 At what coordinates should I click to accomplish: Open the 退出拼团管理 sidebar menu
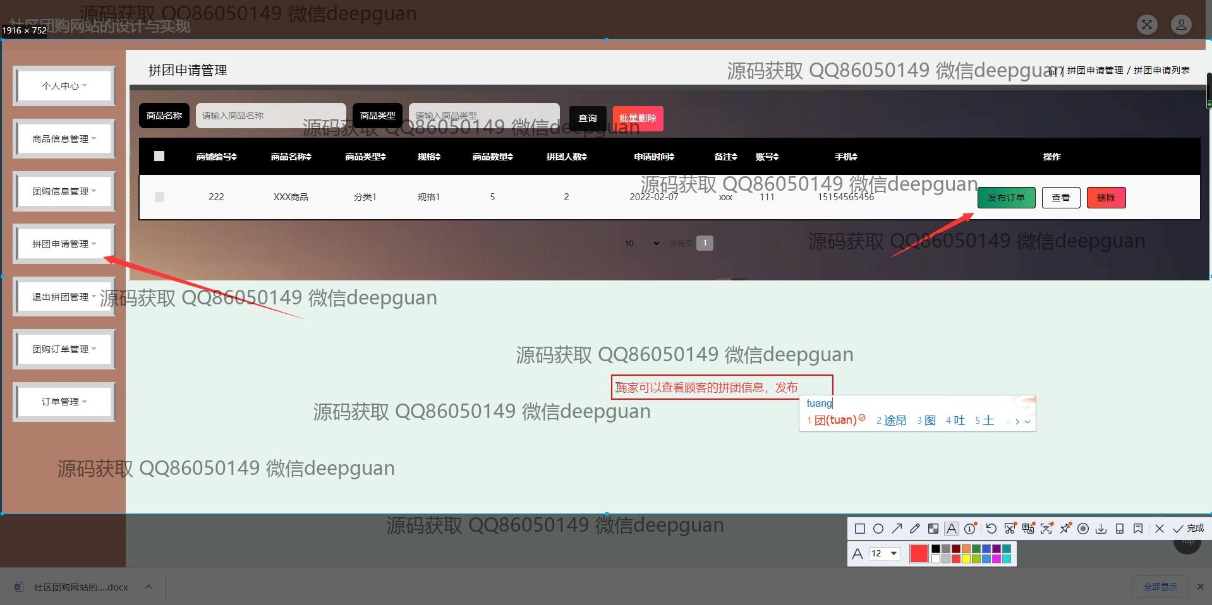64,297
